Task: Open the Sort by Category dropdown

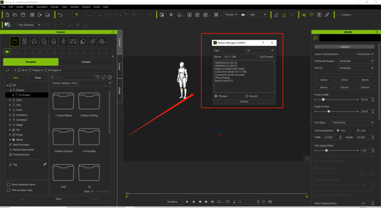Action: pyautogui.click(x=81, y=83)
